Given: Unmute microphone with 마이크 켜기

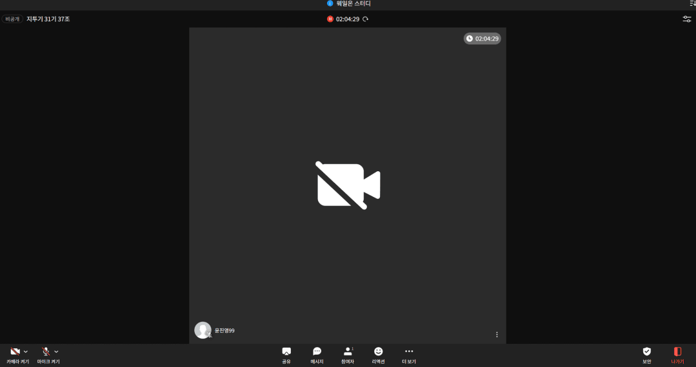Looking at the screenshot, I should click(x=46, y=353).
